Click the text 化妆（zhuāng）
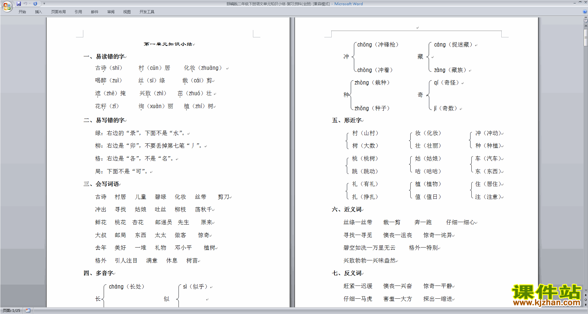The image size is (588, 314). [203, 68]
